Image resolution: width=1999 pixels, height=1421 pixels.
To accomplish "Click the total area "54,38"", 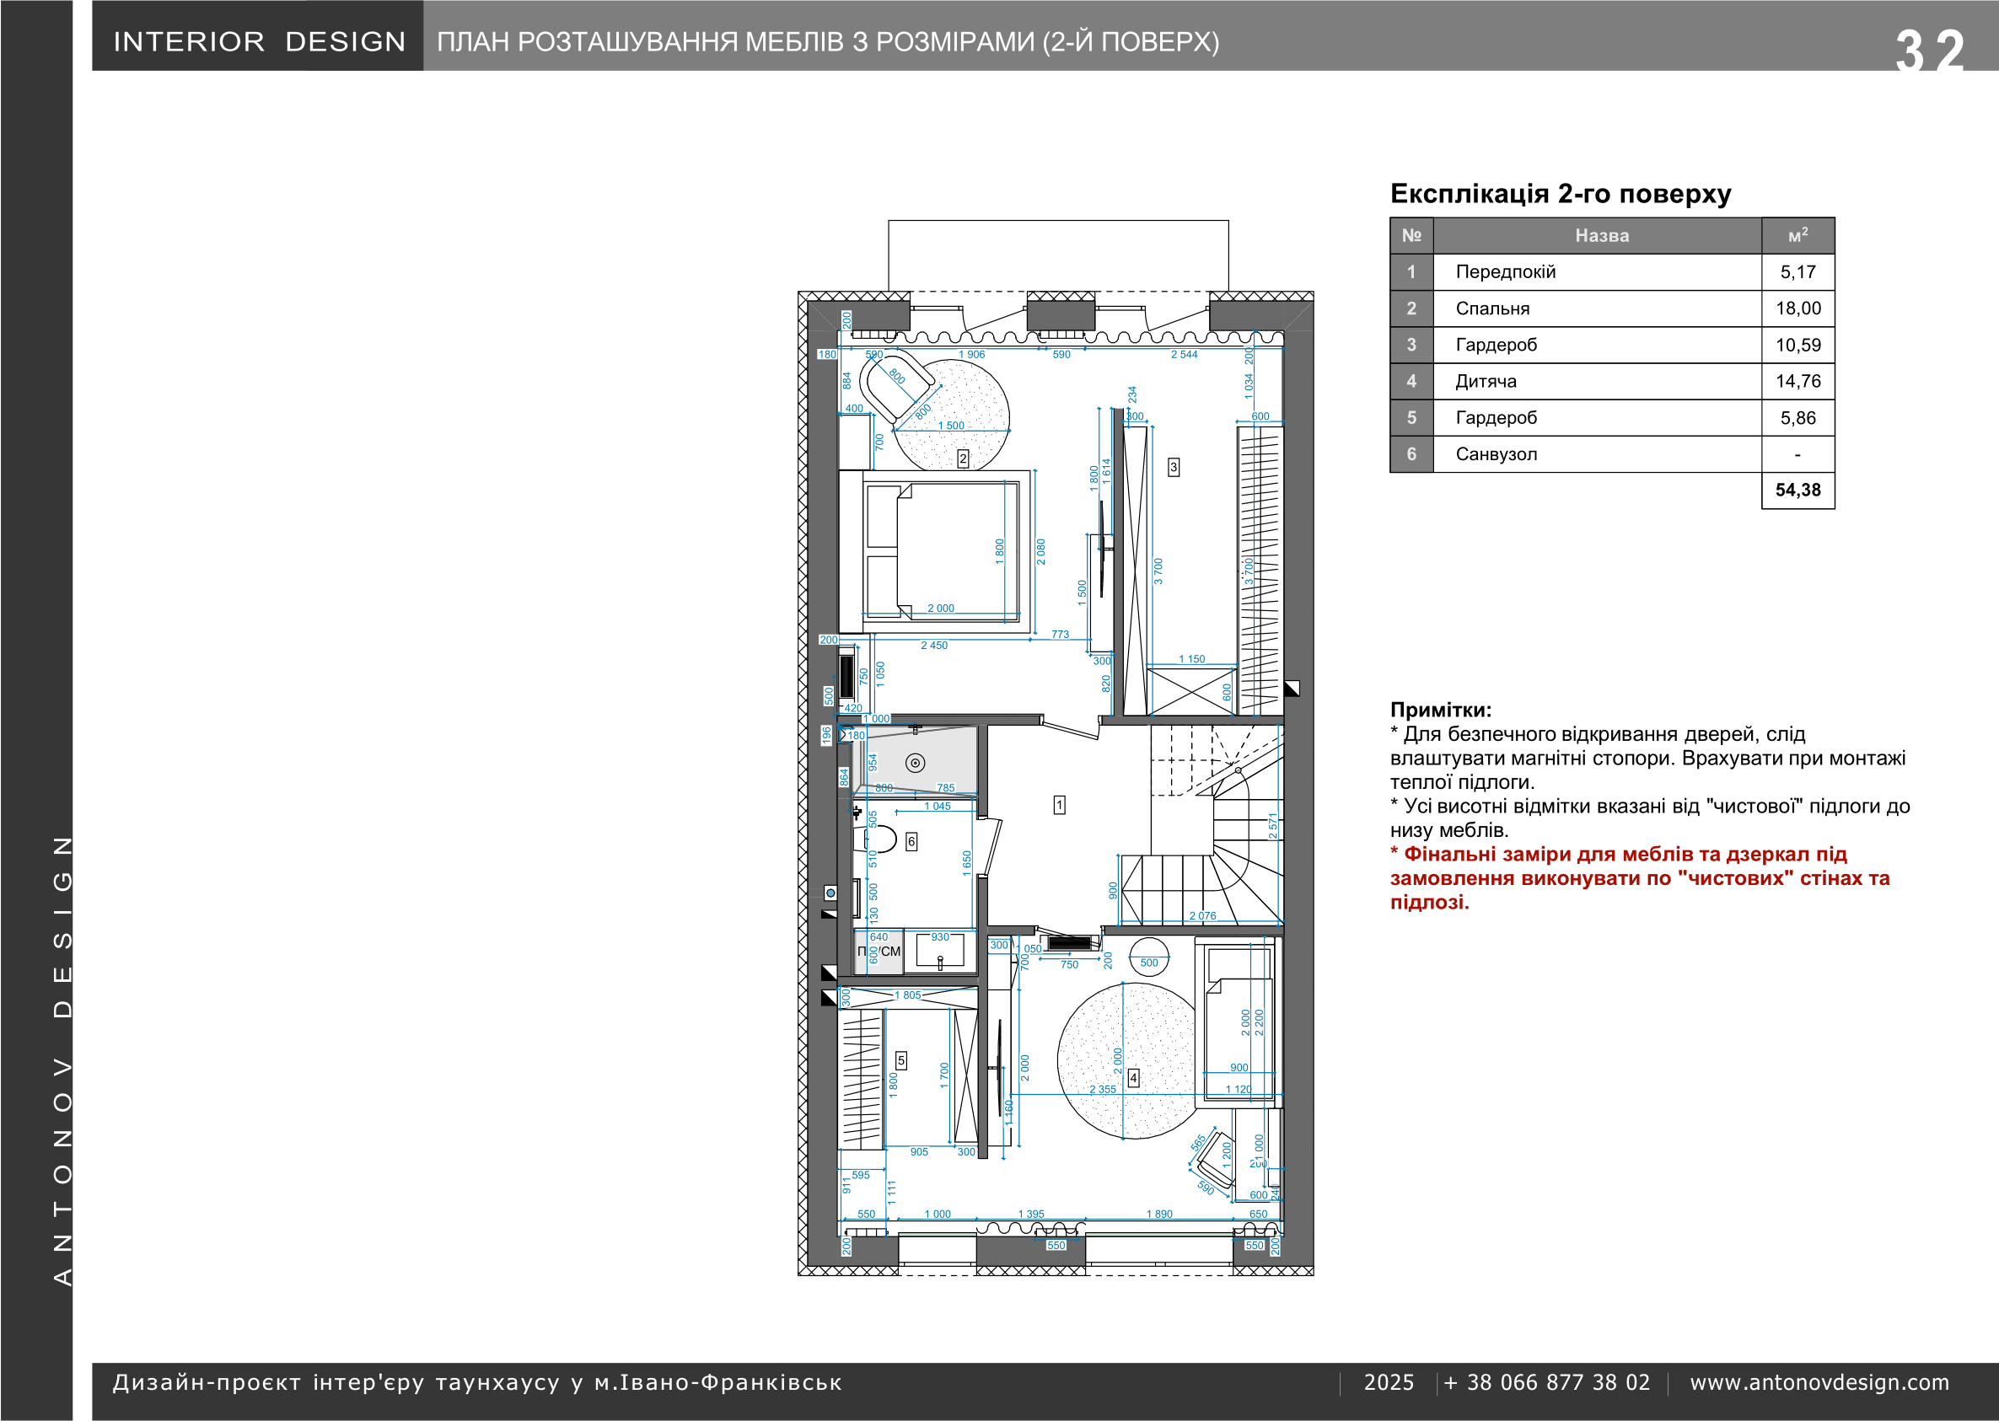I will point(1797,490).
